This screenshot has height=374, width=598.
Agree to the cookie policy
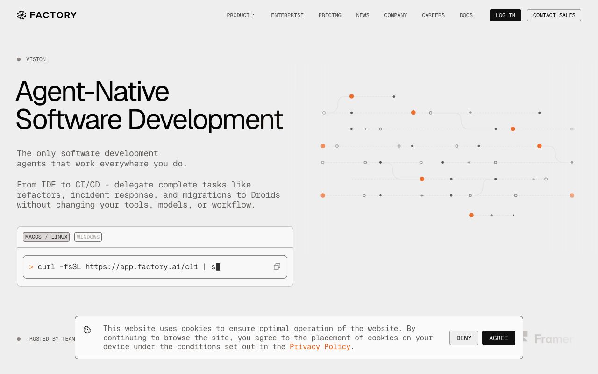[498, 338]
